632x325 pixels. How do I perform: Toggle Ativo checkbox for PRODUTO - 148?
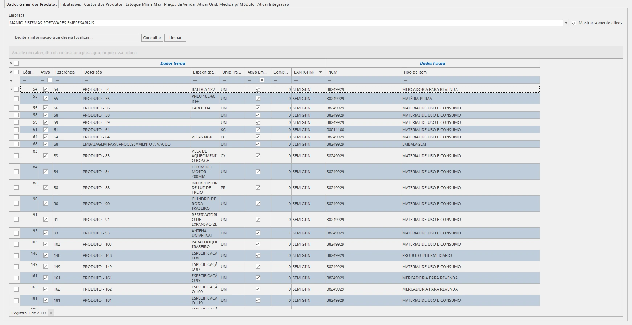coord(45,255)
